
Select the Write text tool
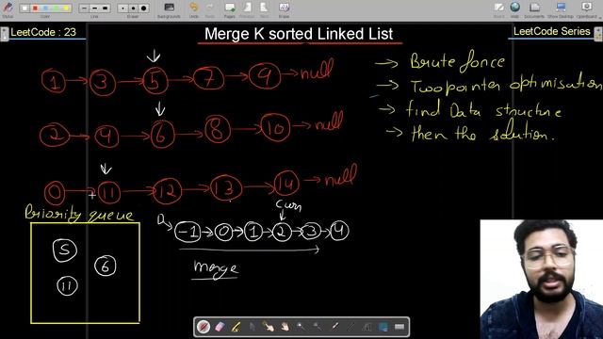[x=367, y=327]
